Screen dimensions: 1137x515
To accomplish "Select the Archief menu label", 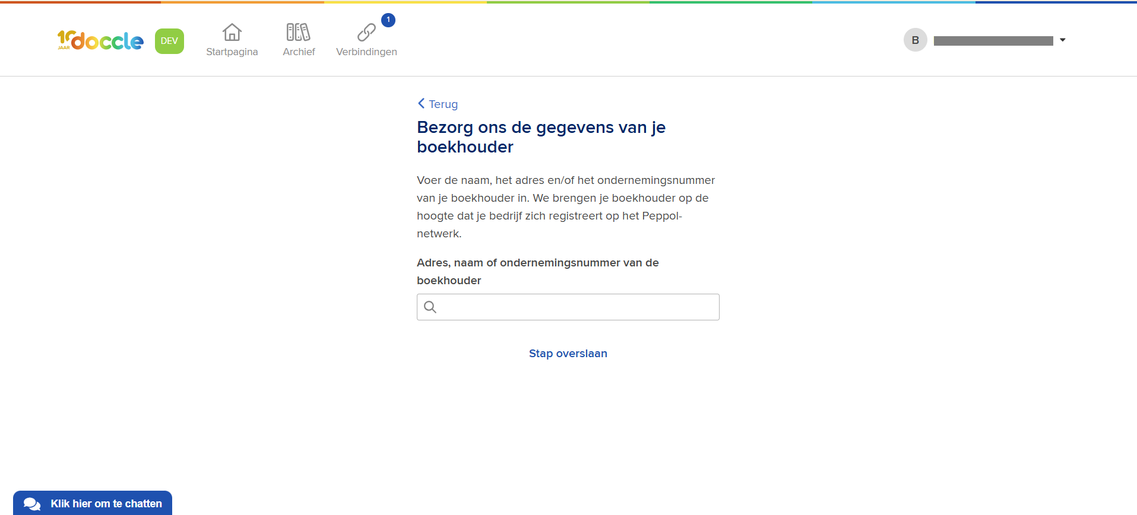I will pyautogui.click(x=299, y=52).
